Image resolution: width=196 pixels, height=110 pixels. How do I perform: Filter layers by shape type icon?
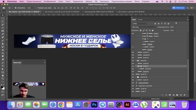pos(165,24)
